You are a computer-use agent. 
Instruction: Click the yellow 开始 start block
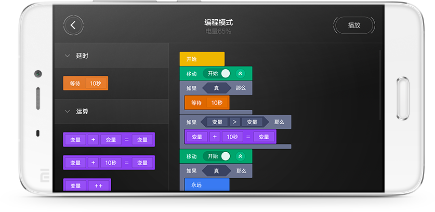[x=202, y=59]
